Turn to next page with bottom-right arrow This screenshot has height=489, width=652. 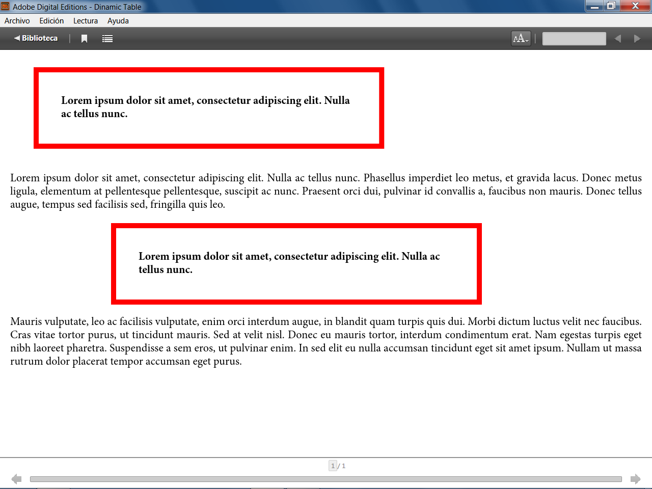click(x=635, y=479)
